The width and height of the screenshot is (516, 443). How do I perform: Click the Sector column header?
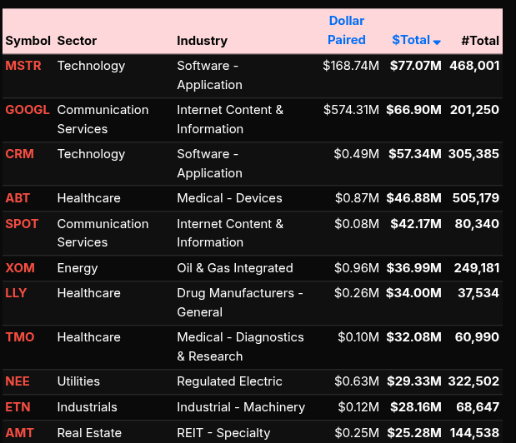pos(77,40)
